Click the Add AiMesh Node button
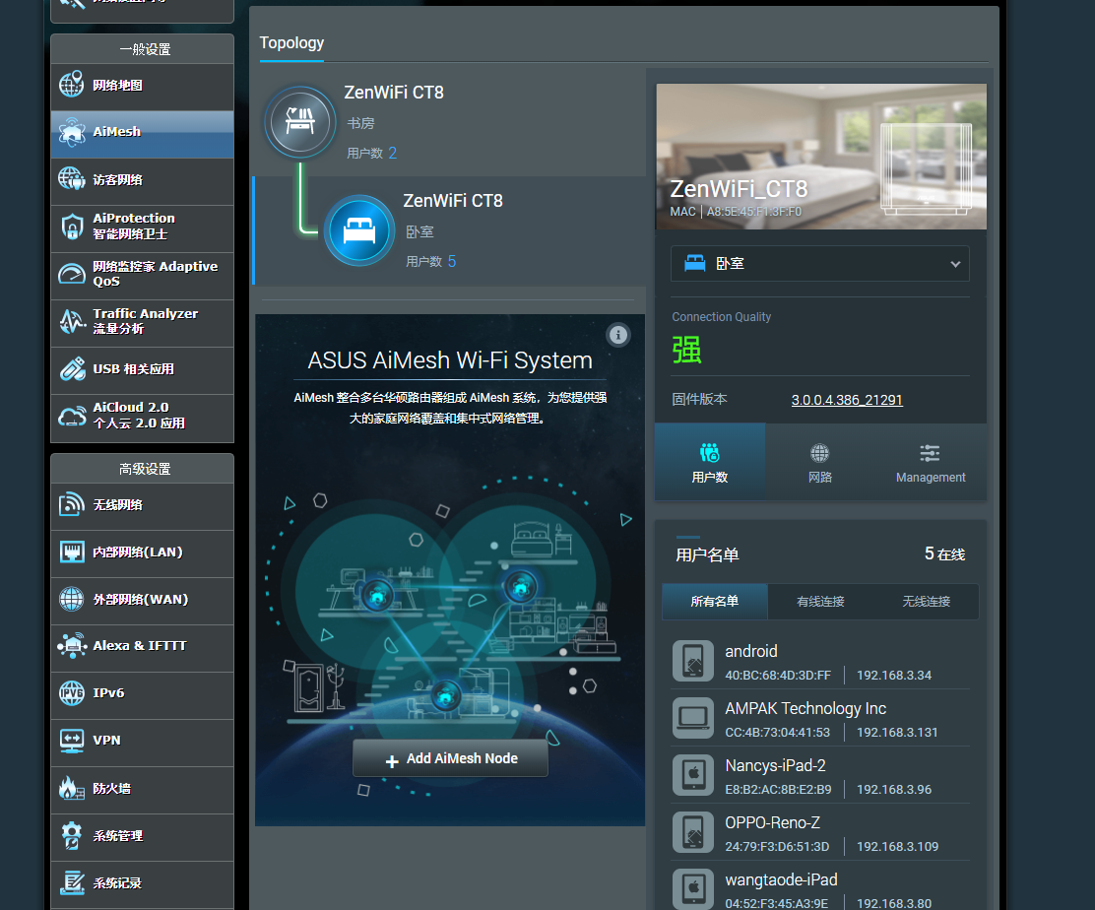1095x910 pixels. pyautogui.click(x=450, y=758)
